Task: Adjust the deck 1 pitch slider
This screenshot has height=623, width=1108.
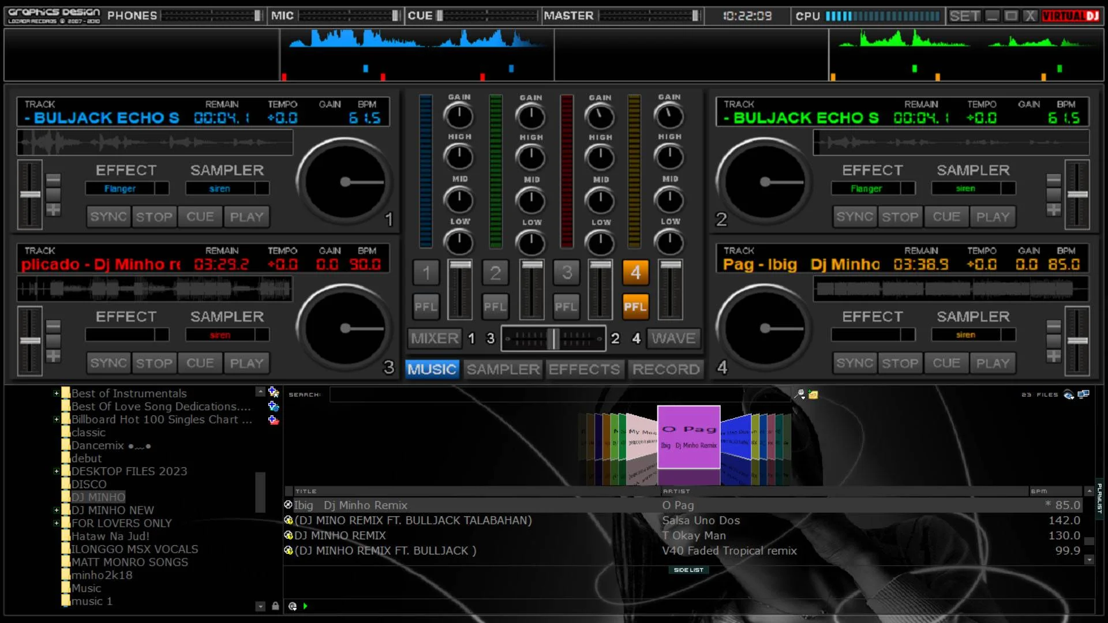Action: pos(30,194)
